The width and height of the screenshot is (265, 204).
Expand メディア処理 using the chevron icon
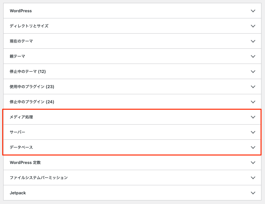click(x=253, y=117)
